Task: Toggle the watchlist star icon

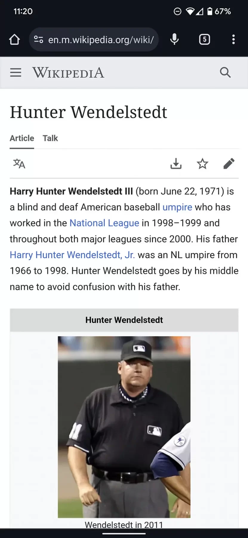Action: (202, 164)
